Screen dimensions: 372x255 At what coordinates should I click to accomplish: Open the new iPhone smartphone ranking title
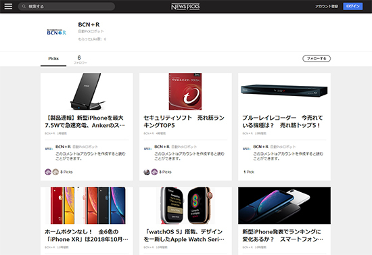pyautogui.click(x=283, y=235)
